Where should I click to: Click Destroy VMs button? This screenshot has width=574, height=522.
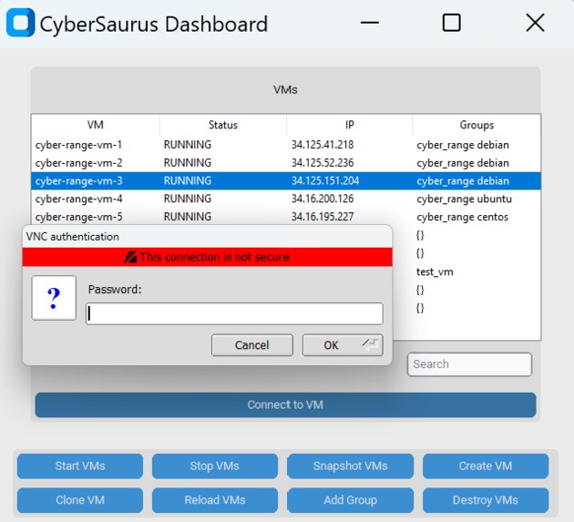[x=486, y=500]
